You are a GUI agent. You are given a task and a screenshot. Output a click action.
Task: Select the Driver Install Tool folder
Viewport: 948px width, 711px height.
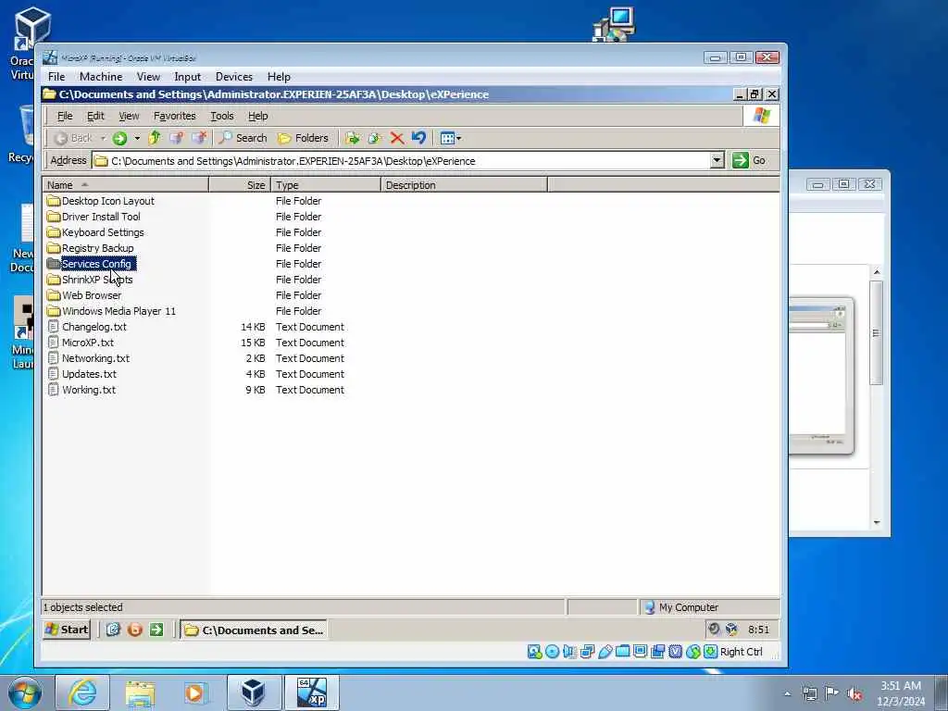point(94,217)
